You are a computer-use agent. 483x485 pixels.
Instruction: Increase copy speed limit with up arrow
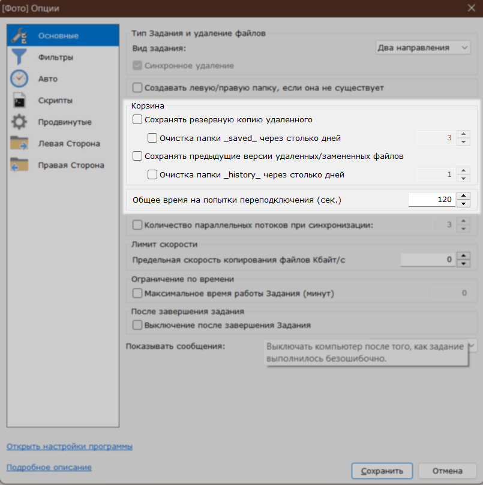pos(463,255)
